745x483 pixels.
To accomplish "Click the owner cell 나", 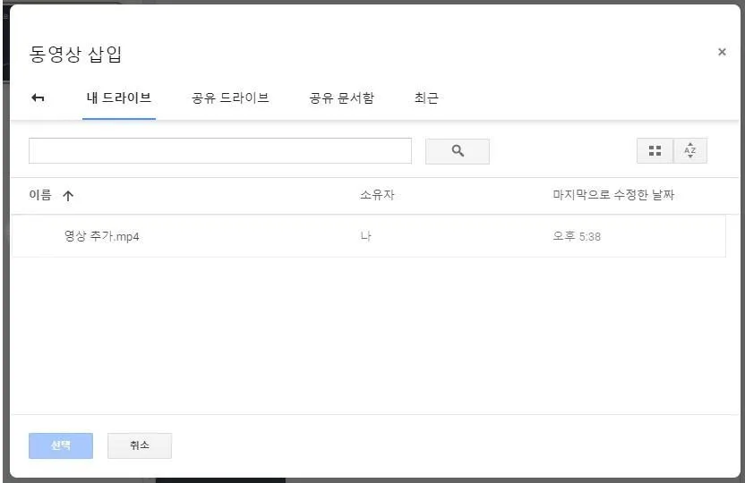I will pyautogui.click(x=365, y=236).
